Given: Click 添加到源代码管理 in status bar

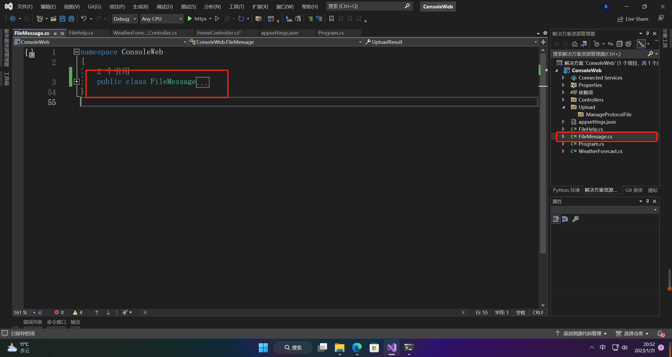Looking at the screenshot, I should point(582,333).
